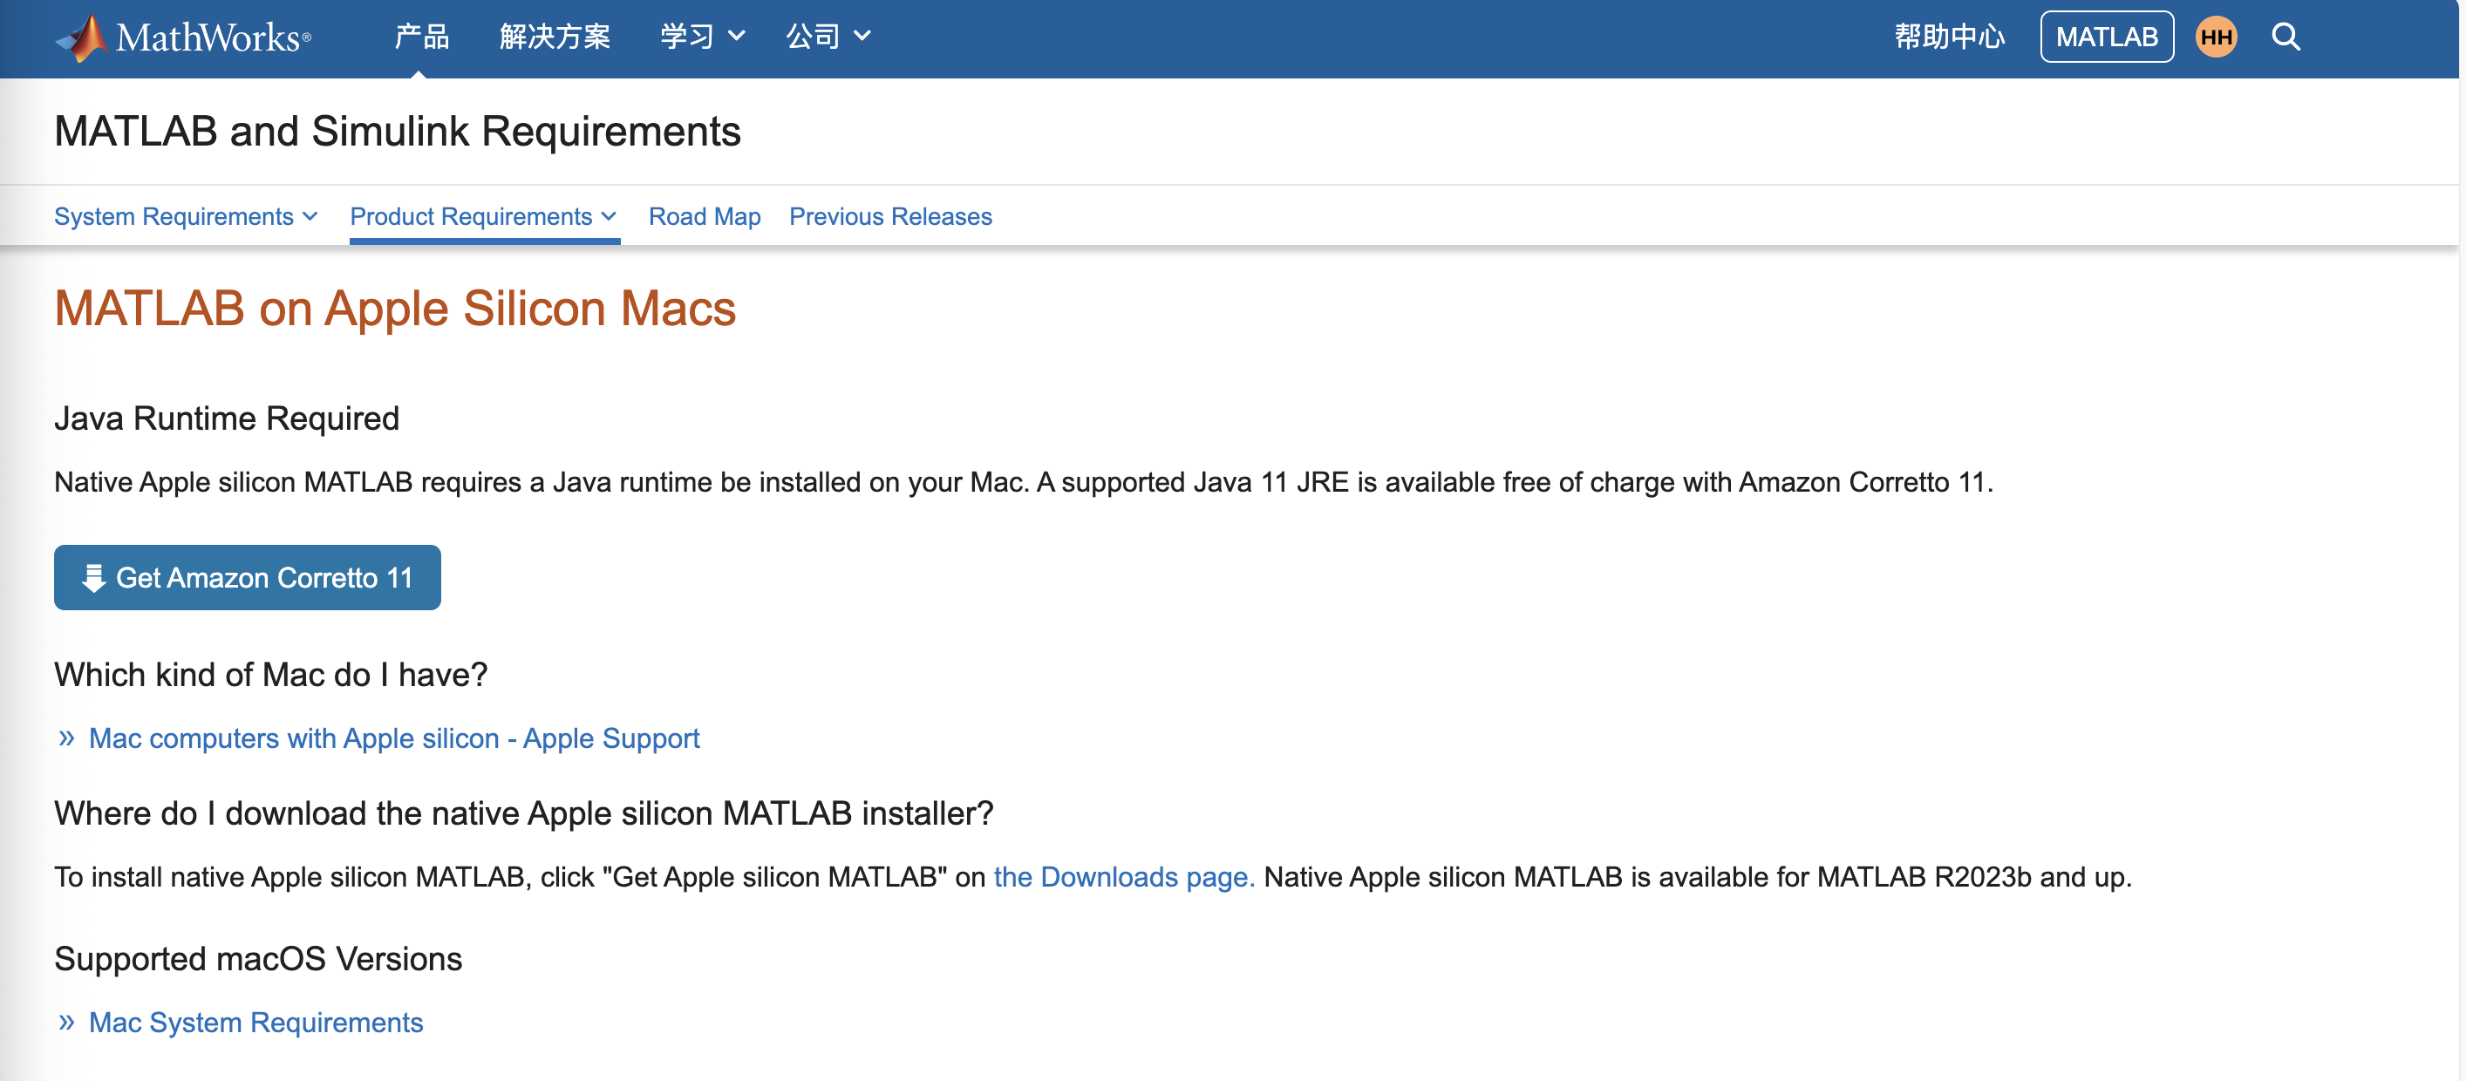Open Product Requirements dropdown
The width and height of the screenshot is (2466, 1081).
coord(482,216)
